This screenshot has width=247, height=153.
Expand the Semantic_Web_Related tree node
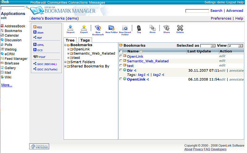[x=68, y=54]
